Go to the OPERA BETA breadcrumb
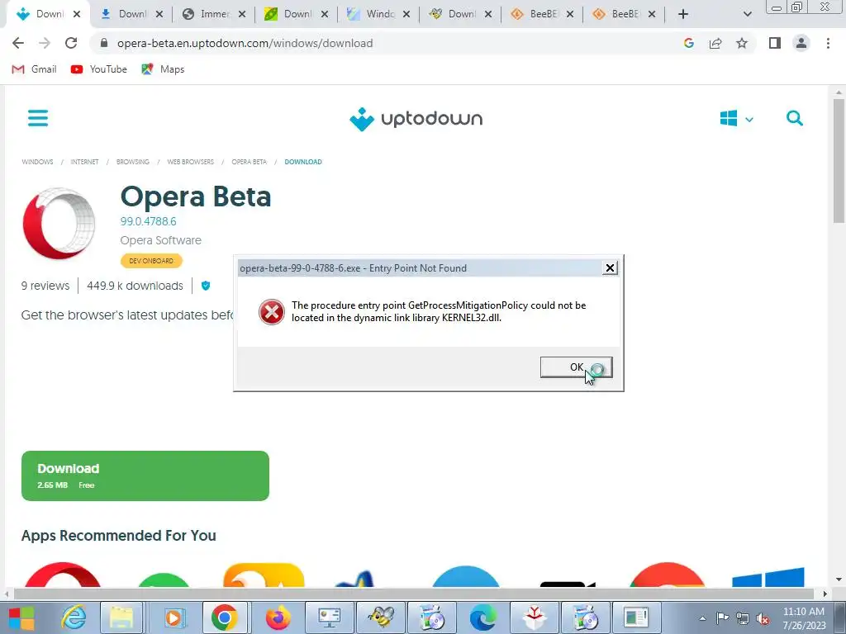This screenshot has width=846, height=634. point(250,162)
